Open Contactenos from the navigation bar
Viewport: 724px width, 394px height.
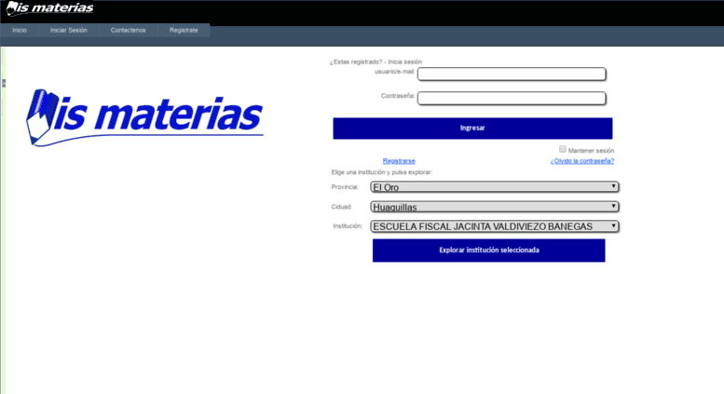(128, 30)
